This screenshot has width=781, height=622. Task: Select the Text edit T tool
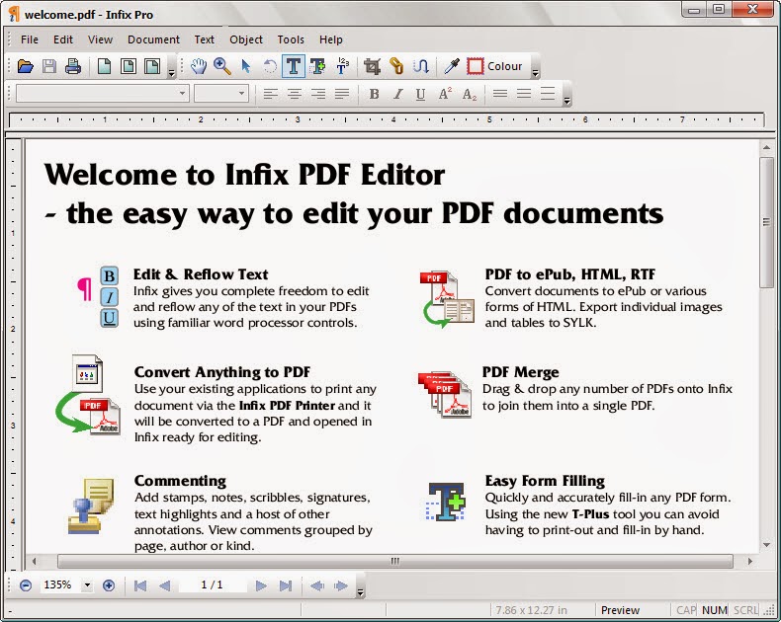[294, 66]
